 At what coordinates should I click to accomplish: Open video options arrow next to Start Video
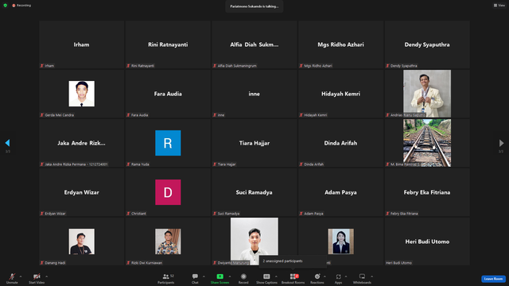pyautogui.click(x=46, y=276)
